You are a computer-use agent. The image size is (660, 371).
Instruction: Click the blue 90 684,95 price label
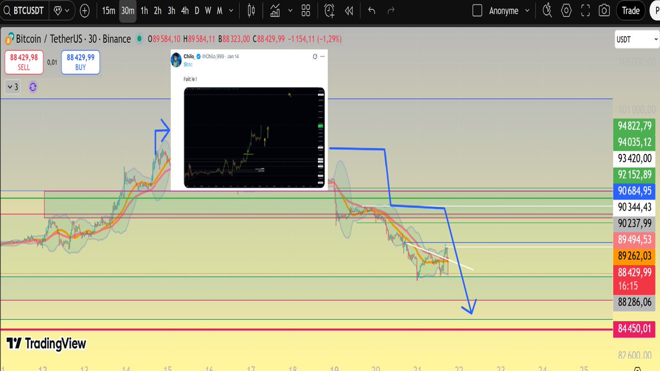634,191
